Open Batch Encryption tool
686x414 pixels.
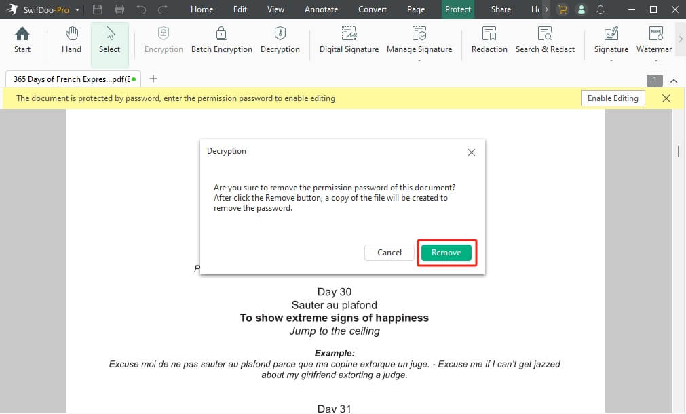click(x=222, y=40)
